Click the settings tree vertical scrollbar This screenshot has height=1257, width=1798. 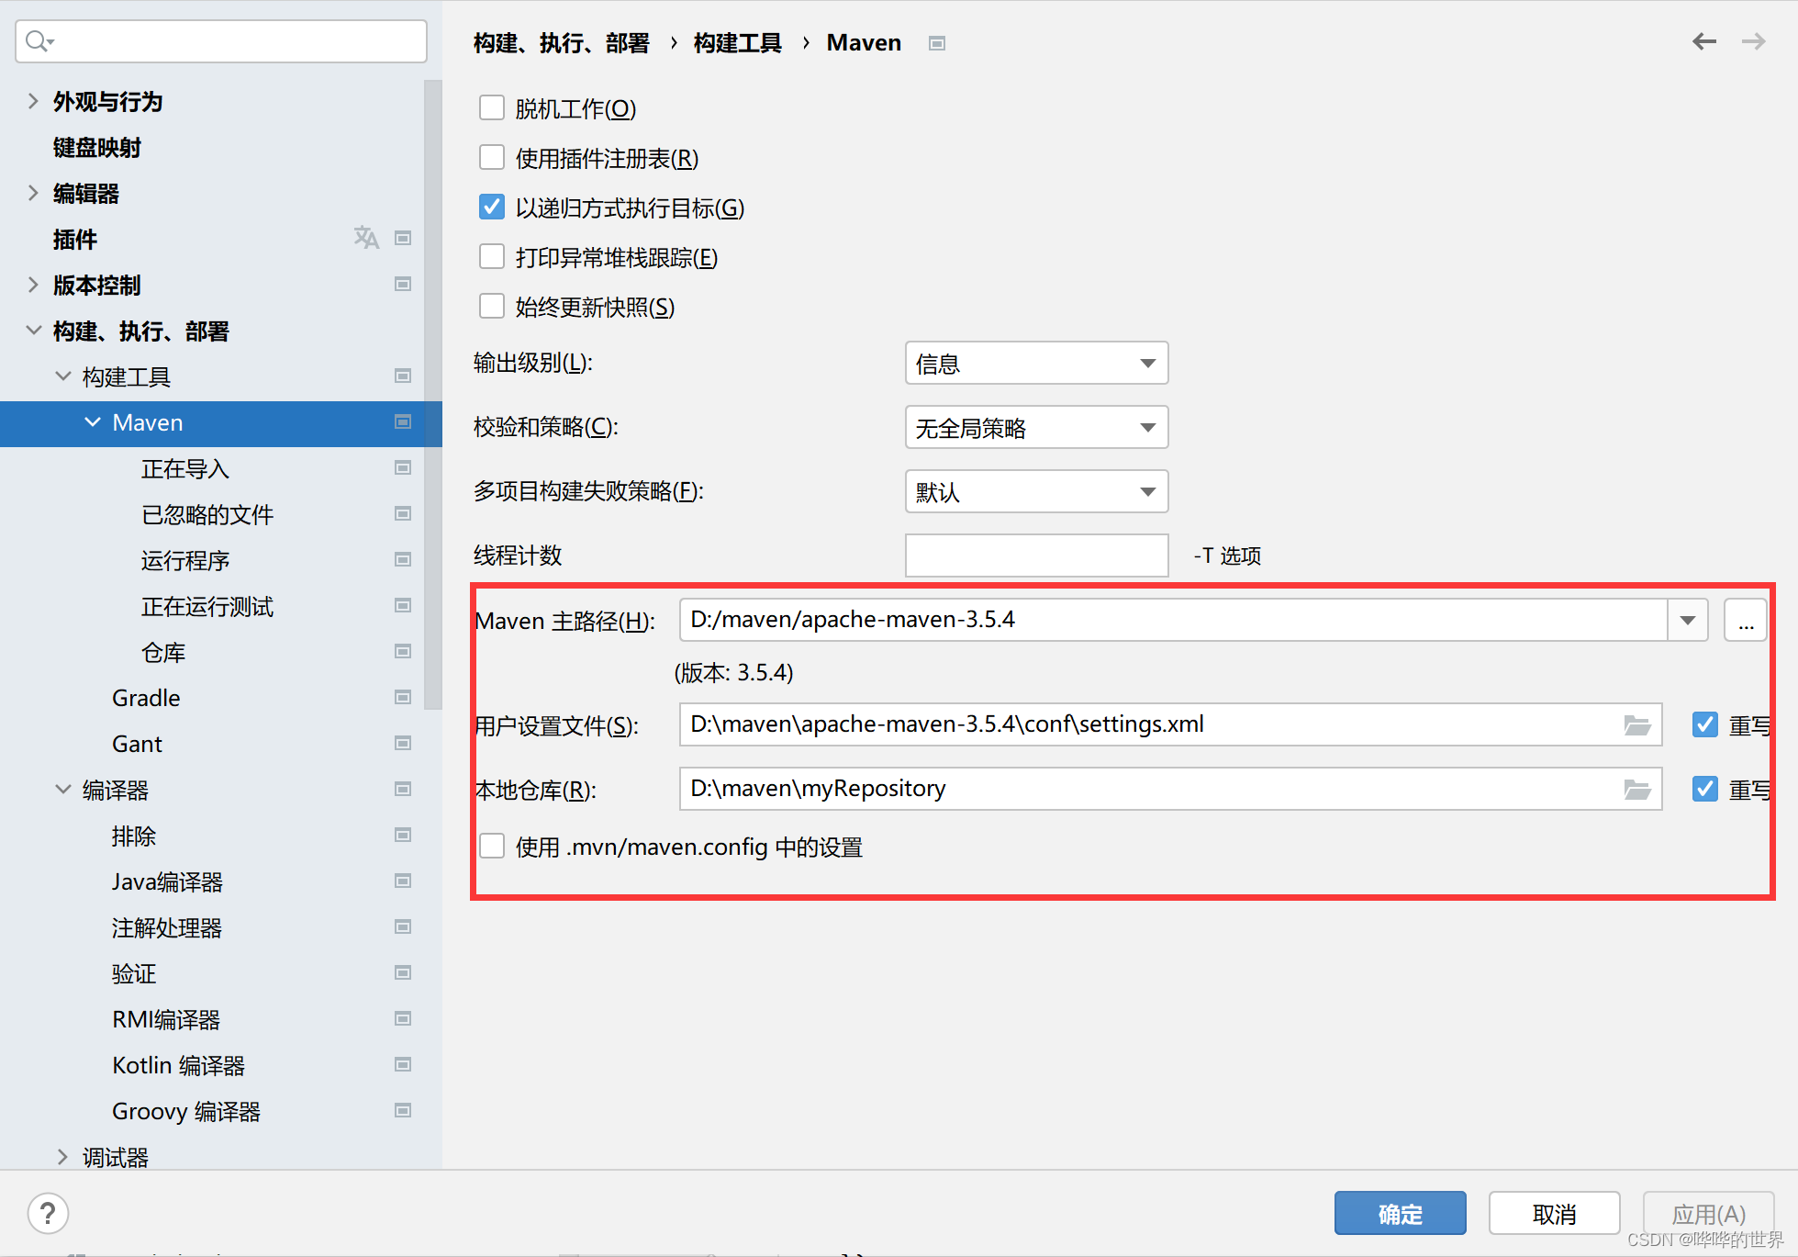coord(432,395)
